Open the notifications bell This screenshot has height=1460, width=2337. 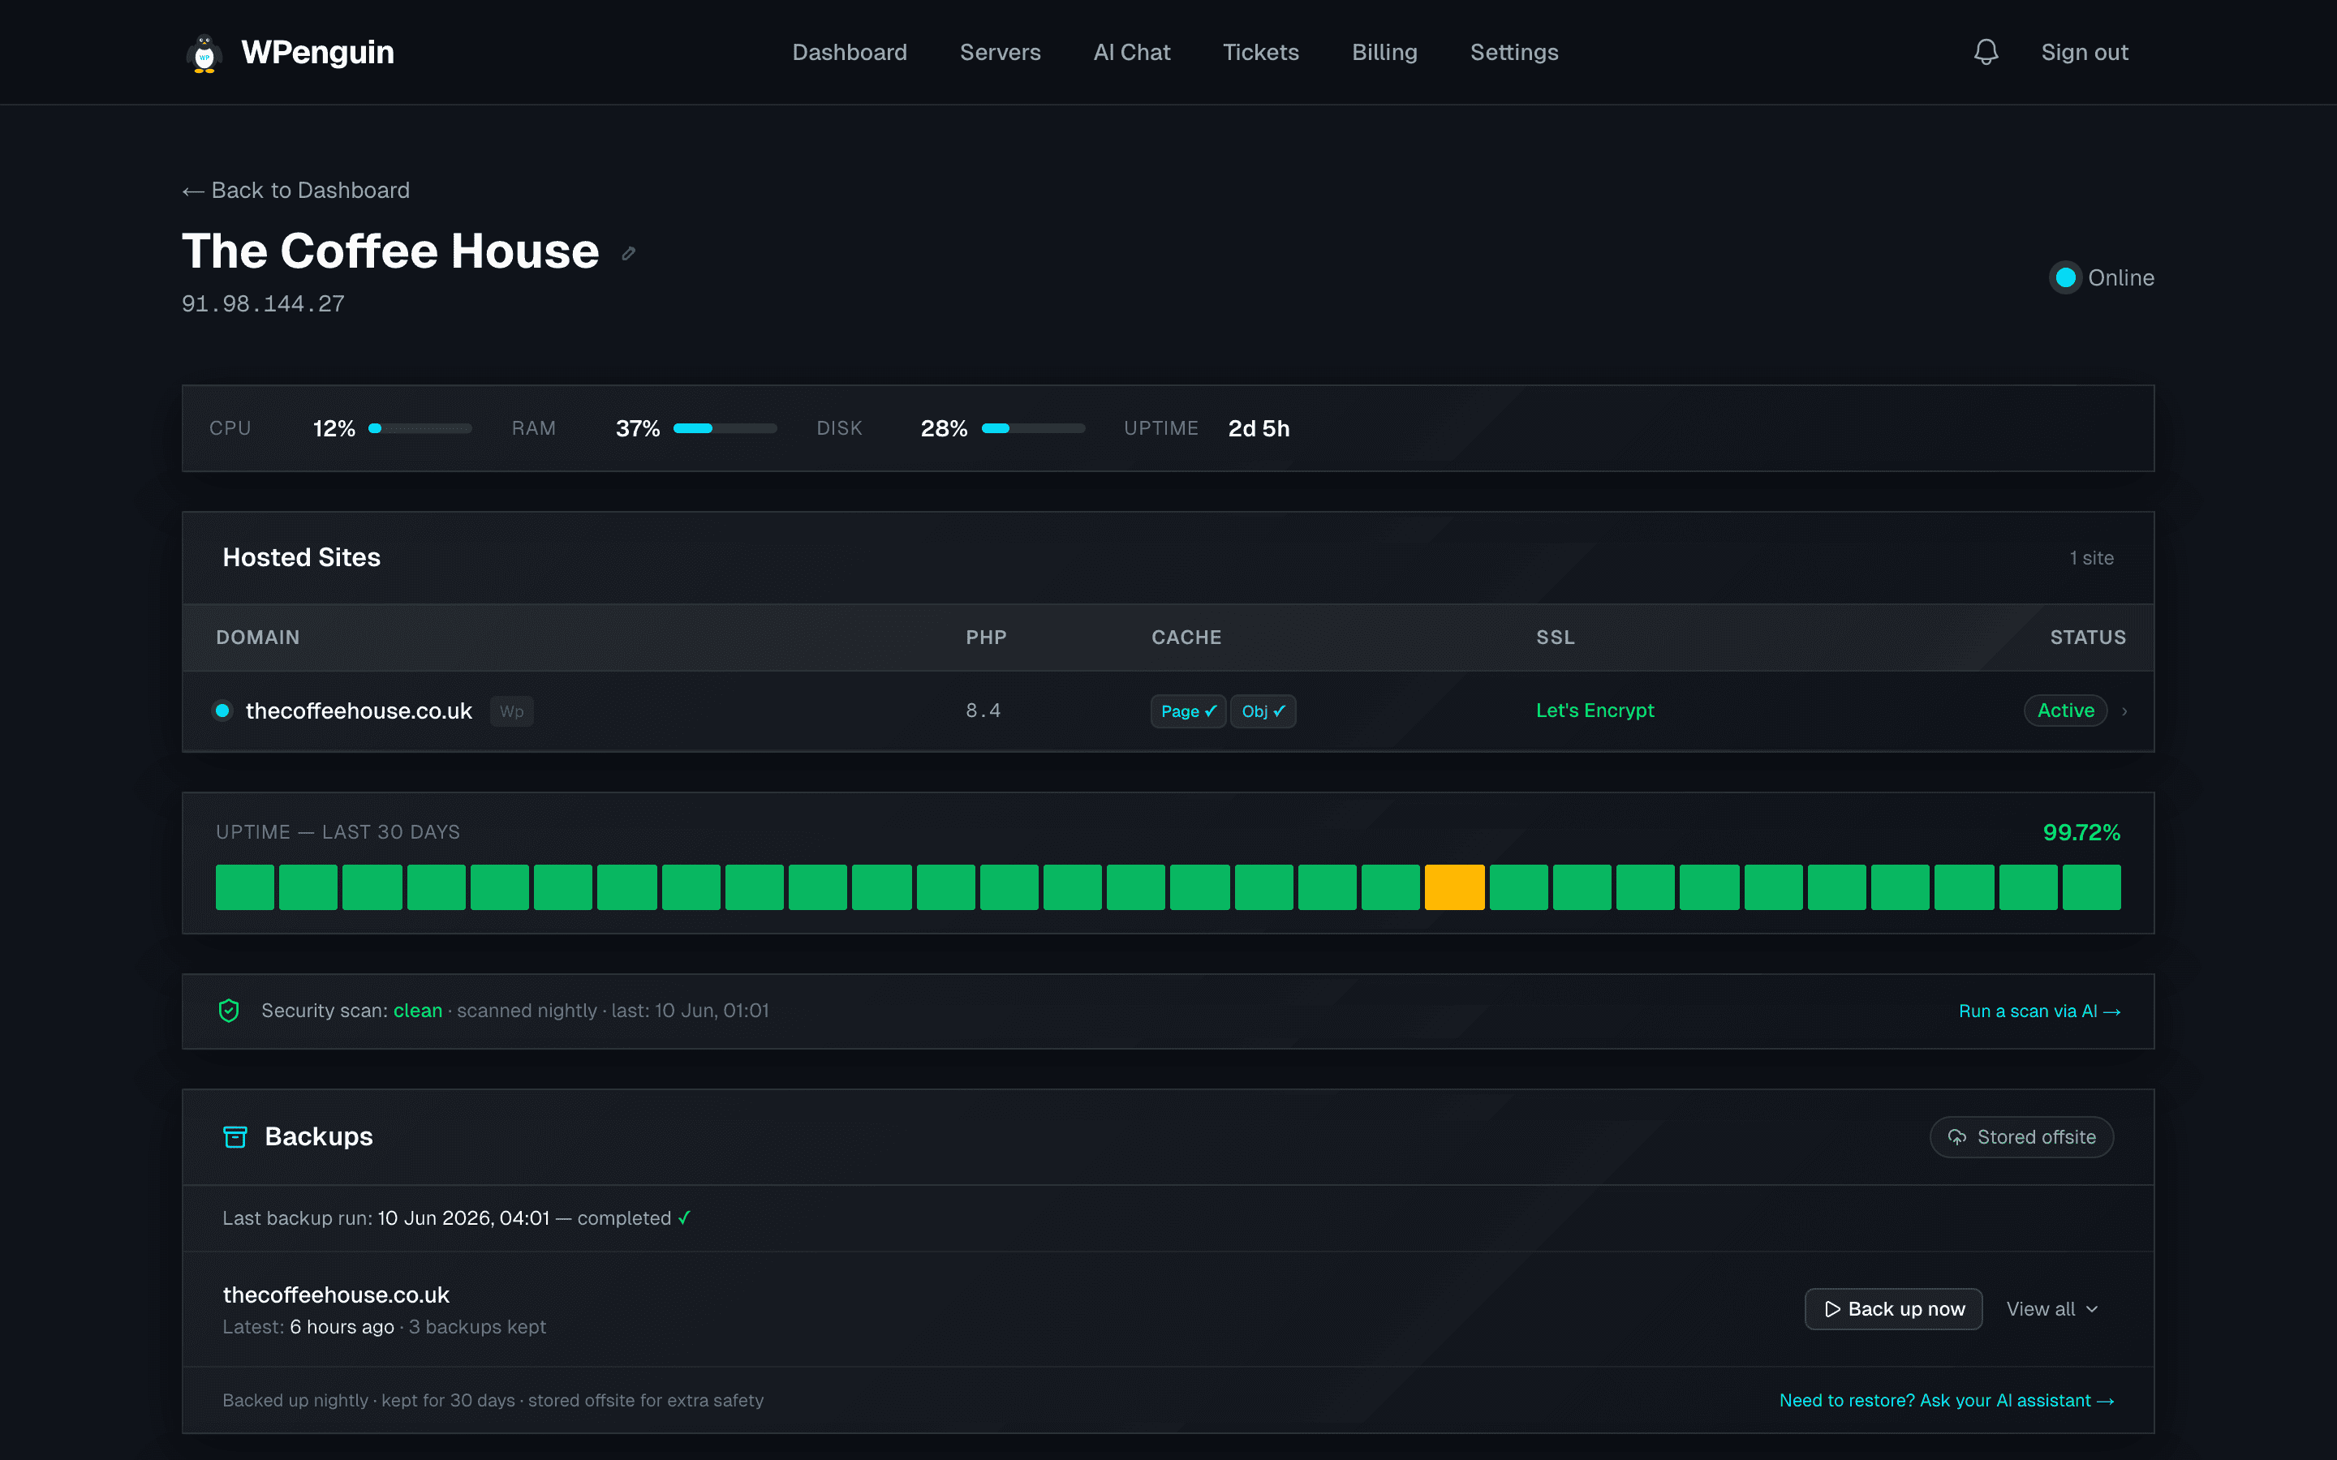(1986, 52)
